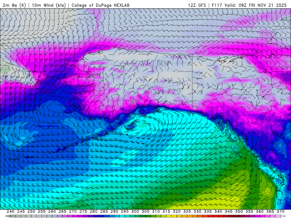Viewport: 291px width, 218px height.
Task: Click the 325 colorbar value
Action: coord(187,211)
